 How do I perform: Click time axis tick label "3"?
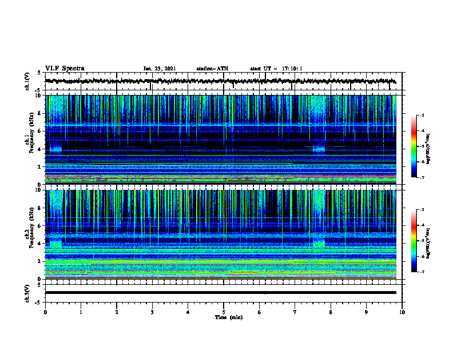click(x=152, y=312)
